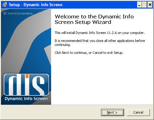
Task: Cancel the setup wizard
Action: point(138,112)
